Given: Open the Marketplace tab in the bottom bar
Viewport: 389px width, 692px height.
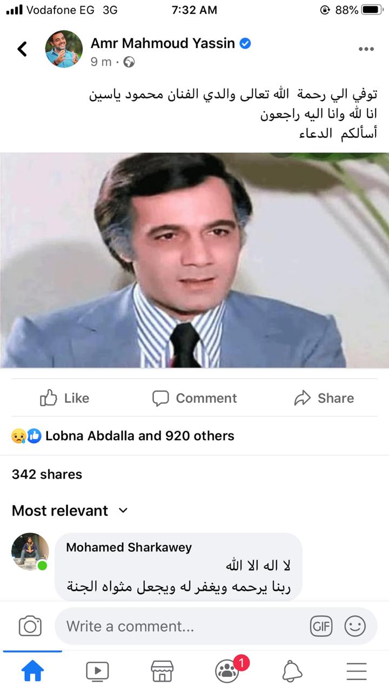Looking at the screenshot, I should pos(162,671).
